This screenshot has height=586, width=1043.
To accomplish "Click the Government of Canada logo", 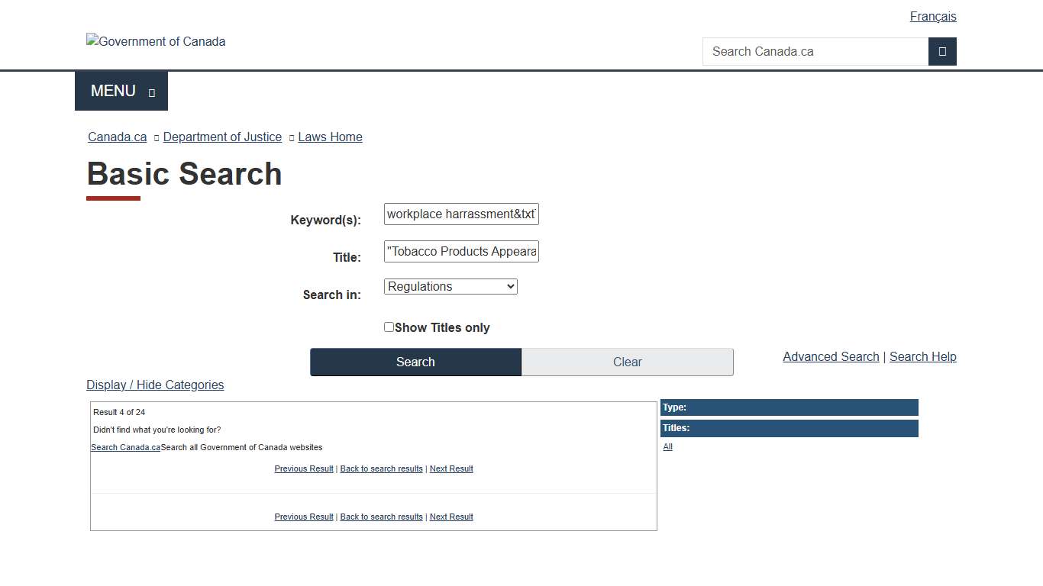I will point(156,41).
